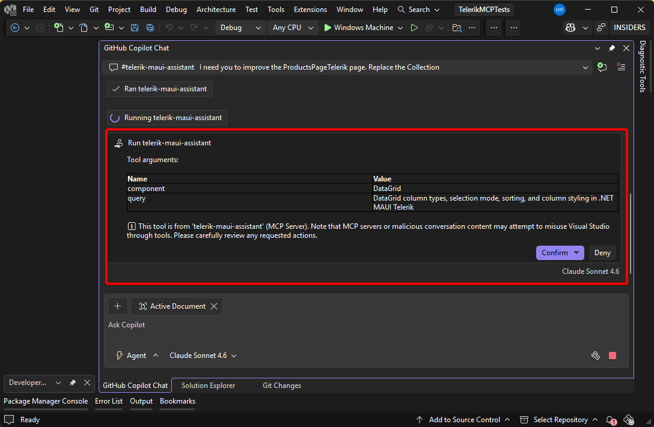Start debugging with Windows Machine green play button
This screenshot has width=654, height=427.
tap(358, 28)
